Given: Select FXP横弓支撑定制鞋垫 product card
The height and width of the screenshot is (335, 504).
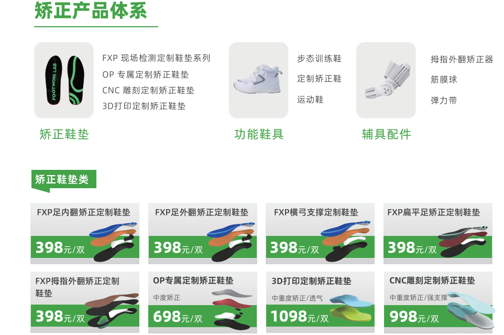Looking at the screenshot, I should click(x=320, y=233).
